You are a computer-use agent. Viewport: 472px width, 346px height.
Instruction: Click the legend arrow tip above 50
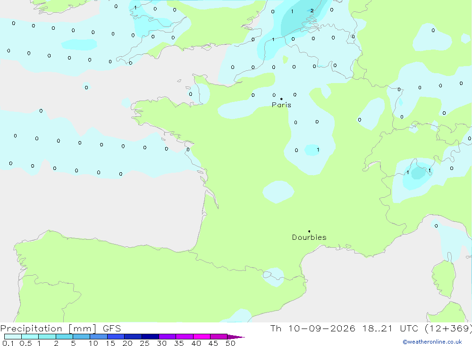coord(236,337)
